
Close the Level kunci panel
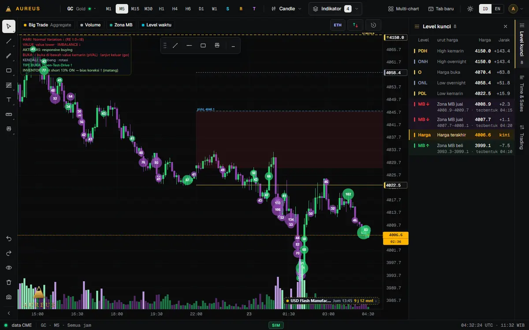[505, 26]
